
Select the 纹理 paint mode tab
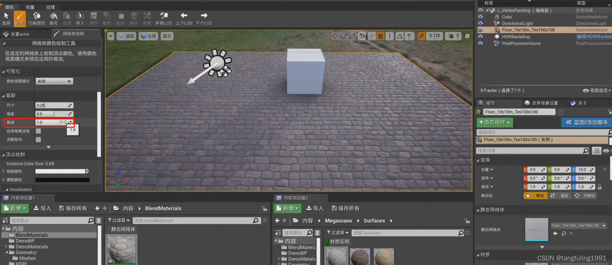51,7
